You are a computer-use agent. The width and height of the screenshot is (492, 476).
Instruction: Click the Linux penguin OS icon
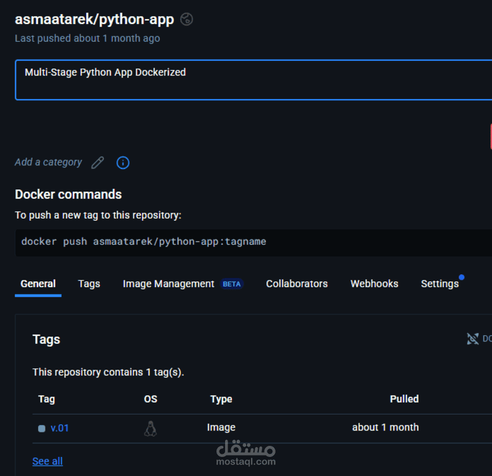(x=150, y=428)
